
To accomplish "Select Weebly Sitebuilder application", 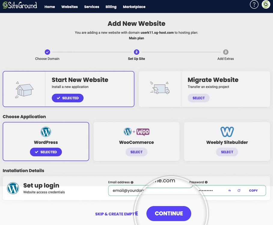I will pos(227,152).
